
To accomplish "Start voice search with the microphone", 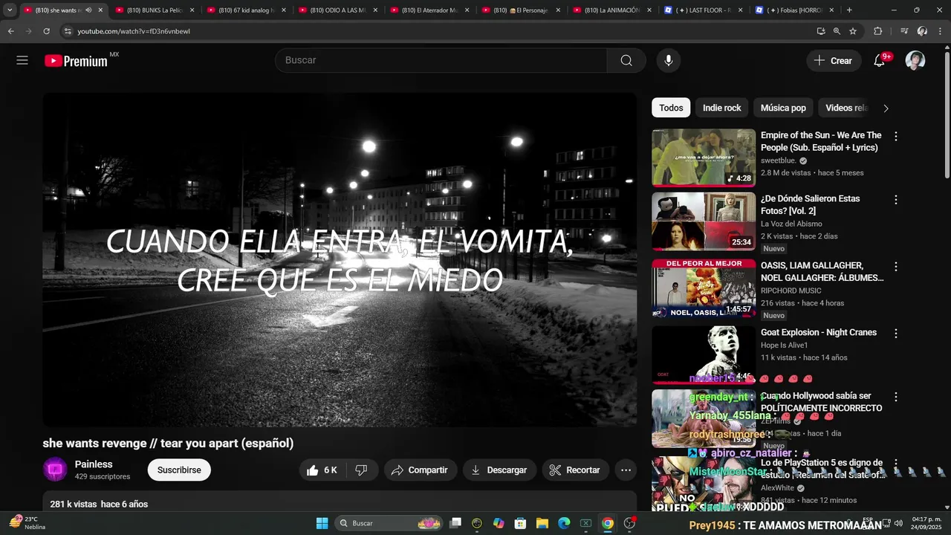I will 669,60.
